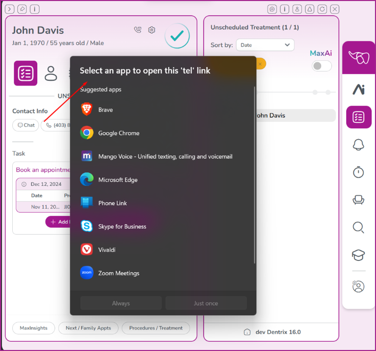Select the patient profile tab icon
This screenshot has width=376, height=351.
[x=51, y=73]
